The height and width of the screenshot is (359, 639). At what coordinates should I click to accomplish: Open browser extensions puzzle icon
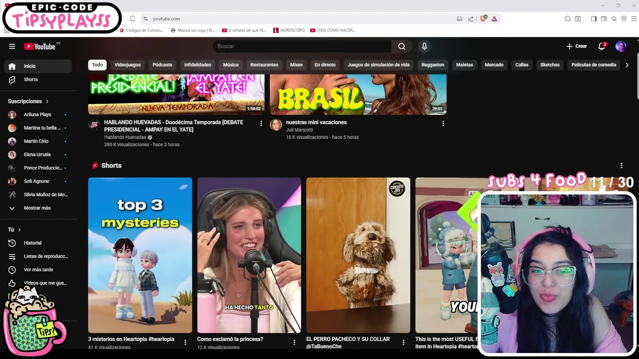(568, 19)
